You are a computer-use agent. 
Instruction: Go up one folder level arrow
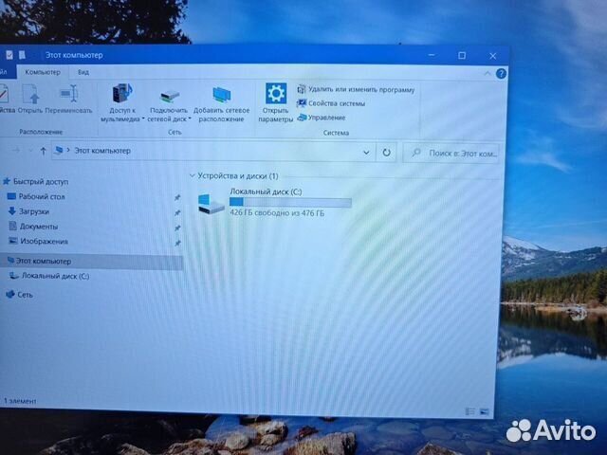tap(43, 152)
